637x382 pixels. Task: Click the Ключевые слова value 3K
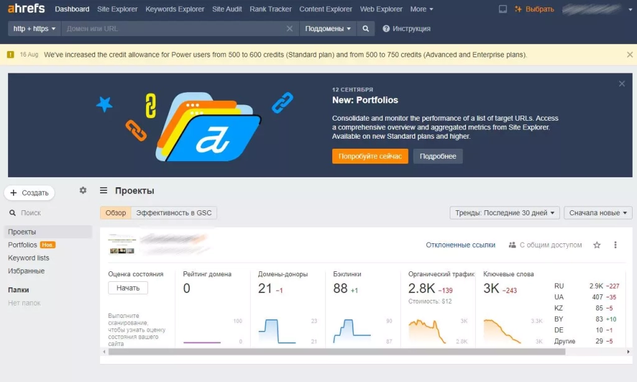pyautogui.click(x=491, y=288)
